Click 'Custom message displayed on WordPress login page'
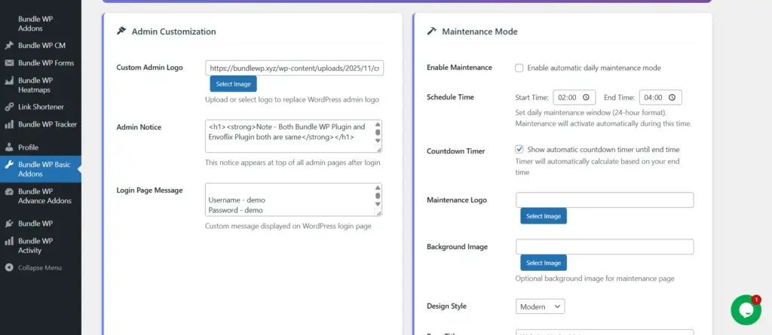Viewport: 772px width, 335px height. [x=288, y=227]
